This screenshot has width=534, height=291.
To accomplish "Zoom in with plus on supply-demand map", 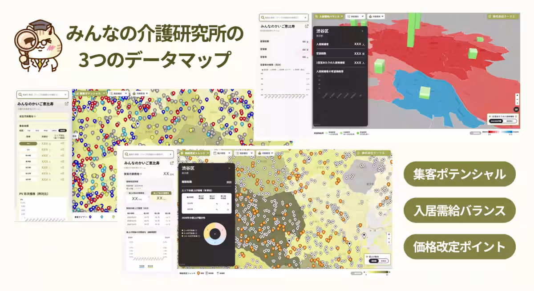I will coord(517,95).
